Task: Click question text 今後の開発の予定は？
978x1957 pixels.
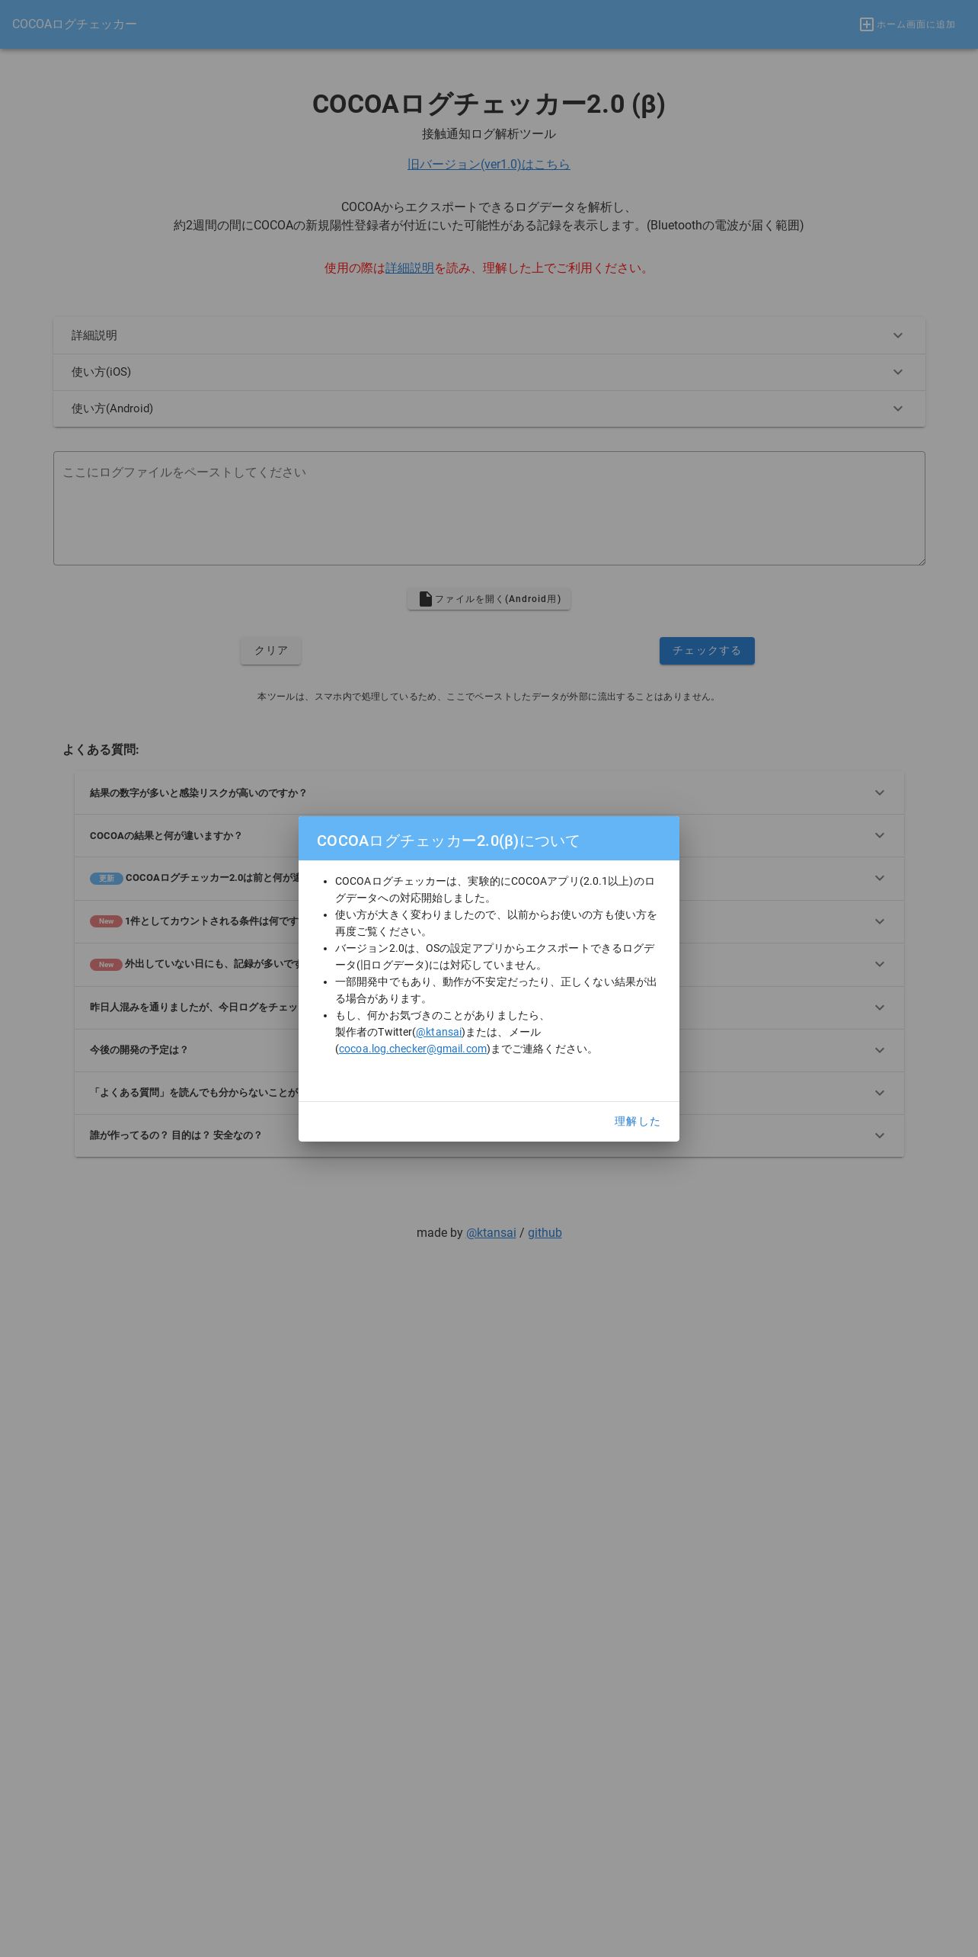Action: tap(139, 1050)
